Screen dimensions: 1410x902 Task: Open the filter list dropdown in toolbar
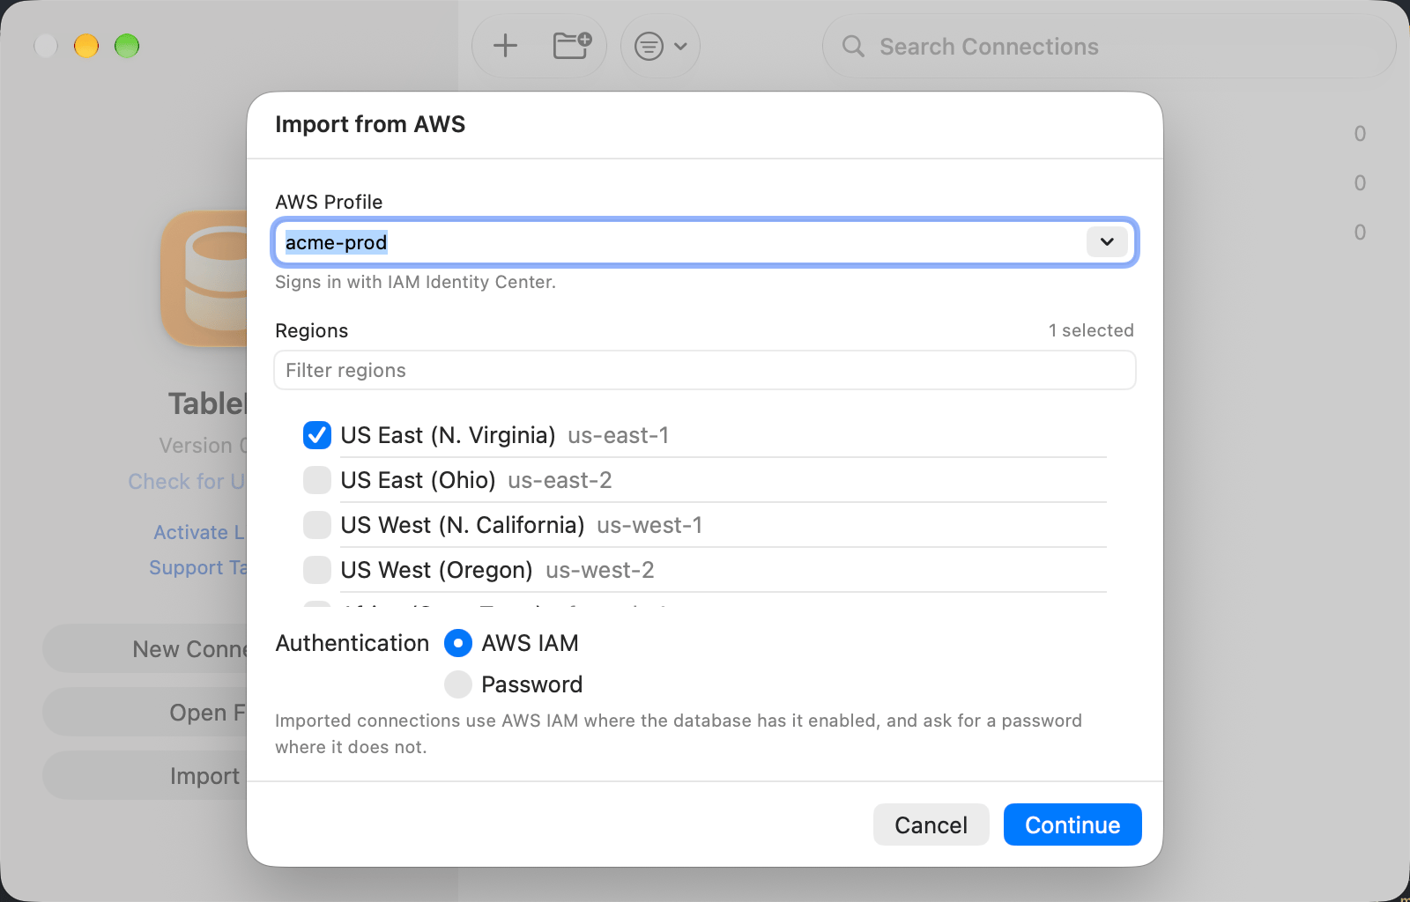[x=661, y=46]
